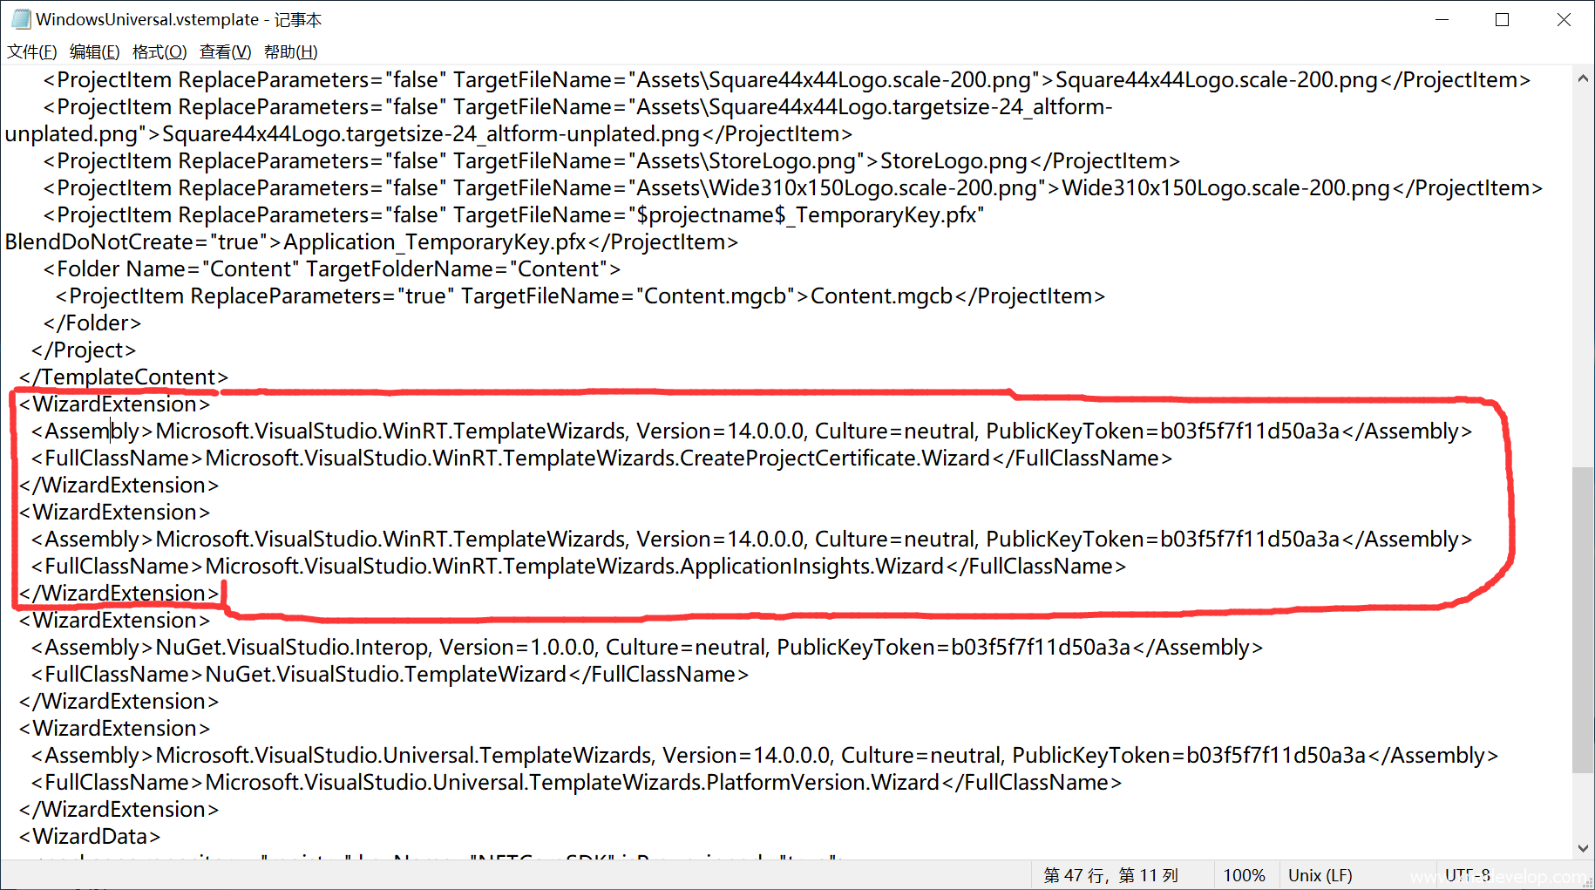Click the vertical scrollbar thumb

1583,619
